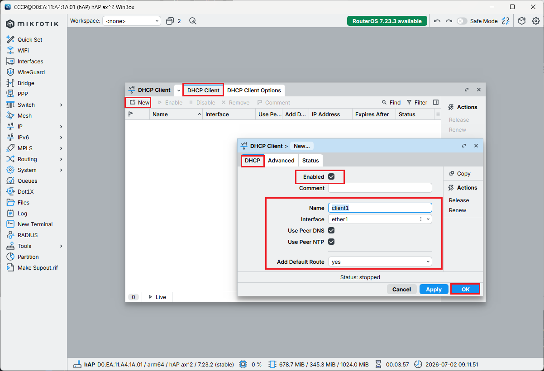Click the Name field containing client1
Viewport: 544px width, 371px height.
pos(380,208)
